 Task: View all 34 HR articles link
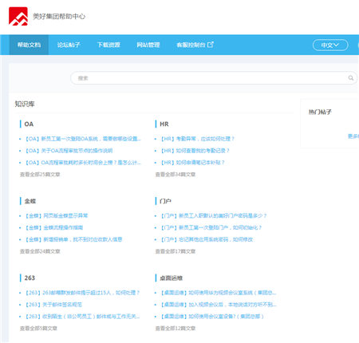click(x=176, y=175)
